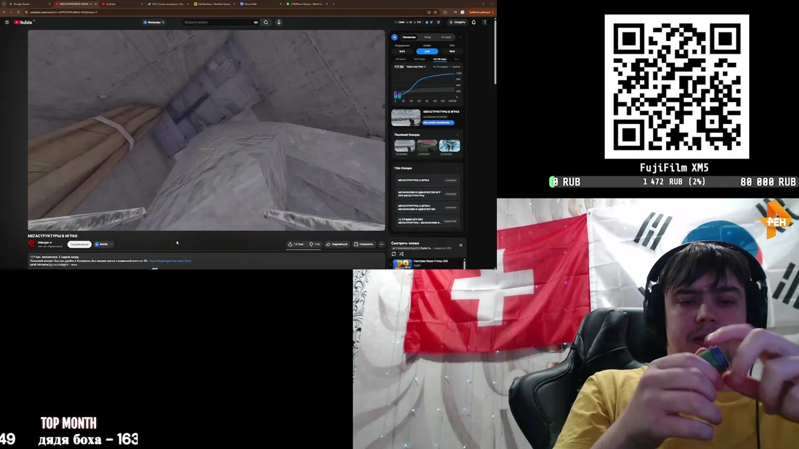Bookmark this page with star icon
The width and height of the screenshot is (799, 449).
coord(436,12)
